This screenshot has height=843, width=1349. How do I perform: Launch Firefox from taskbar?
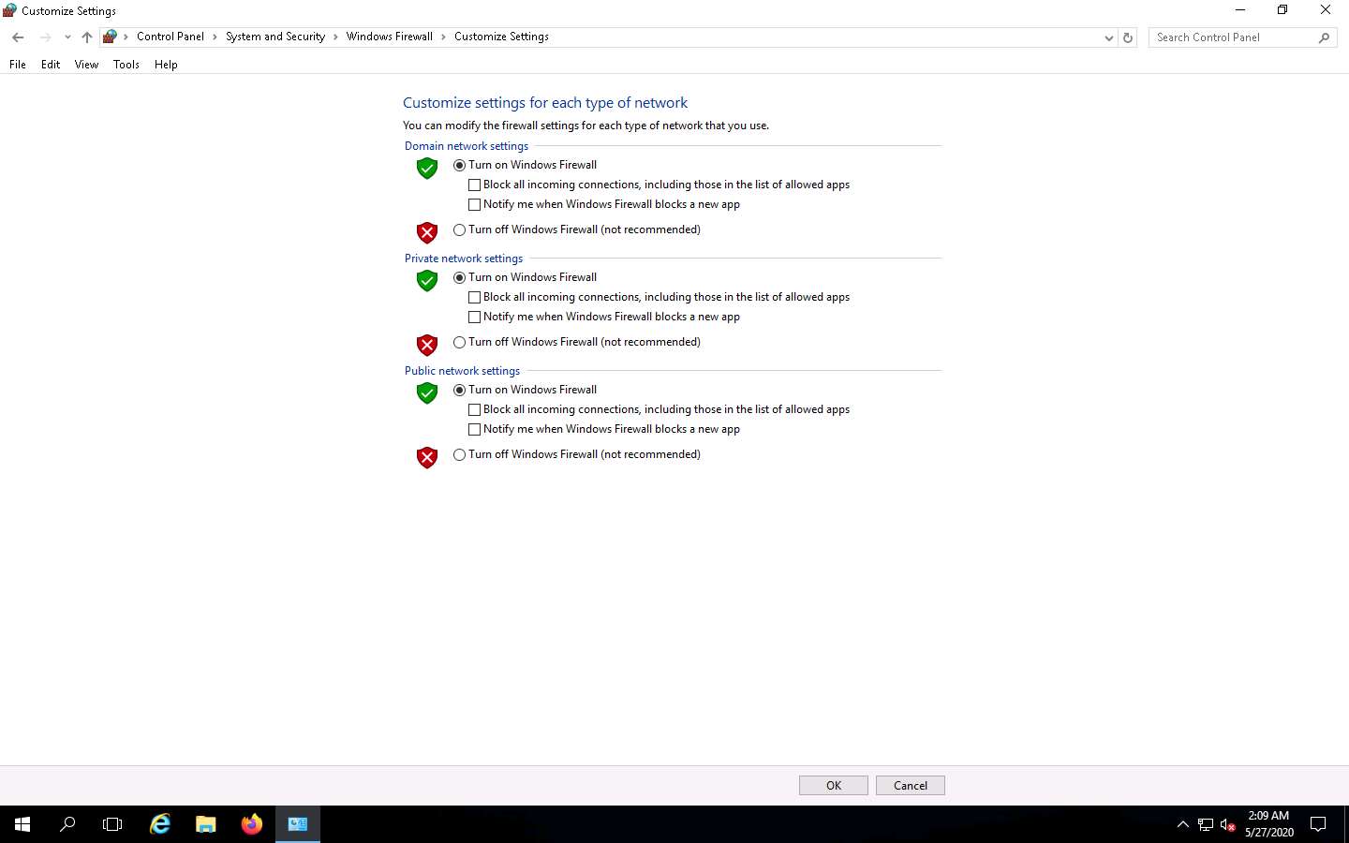point(252,824)
